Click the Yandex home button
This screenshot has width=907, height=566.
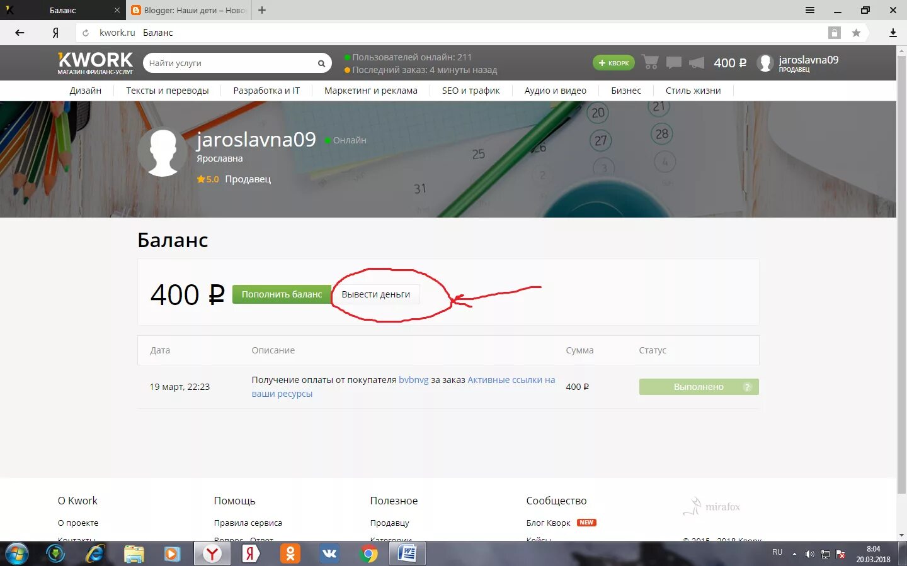[55, 33]
